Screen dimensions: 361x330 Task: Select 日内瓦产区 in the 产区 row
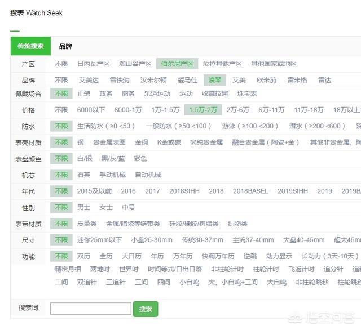(94, 64)
